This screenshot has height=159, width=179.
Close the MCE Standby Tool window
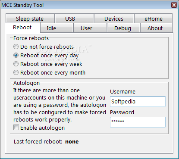174,5
